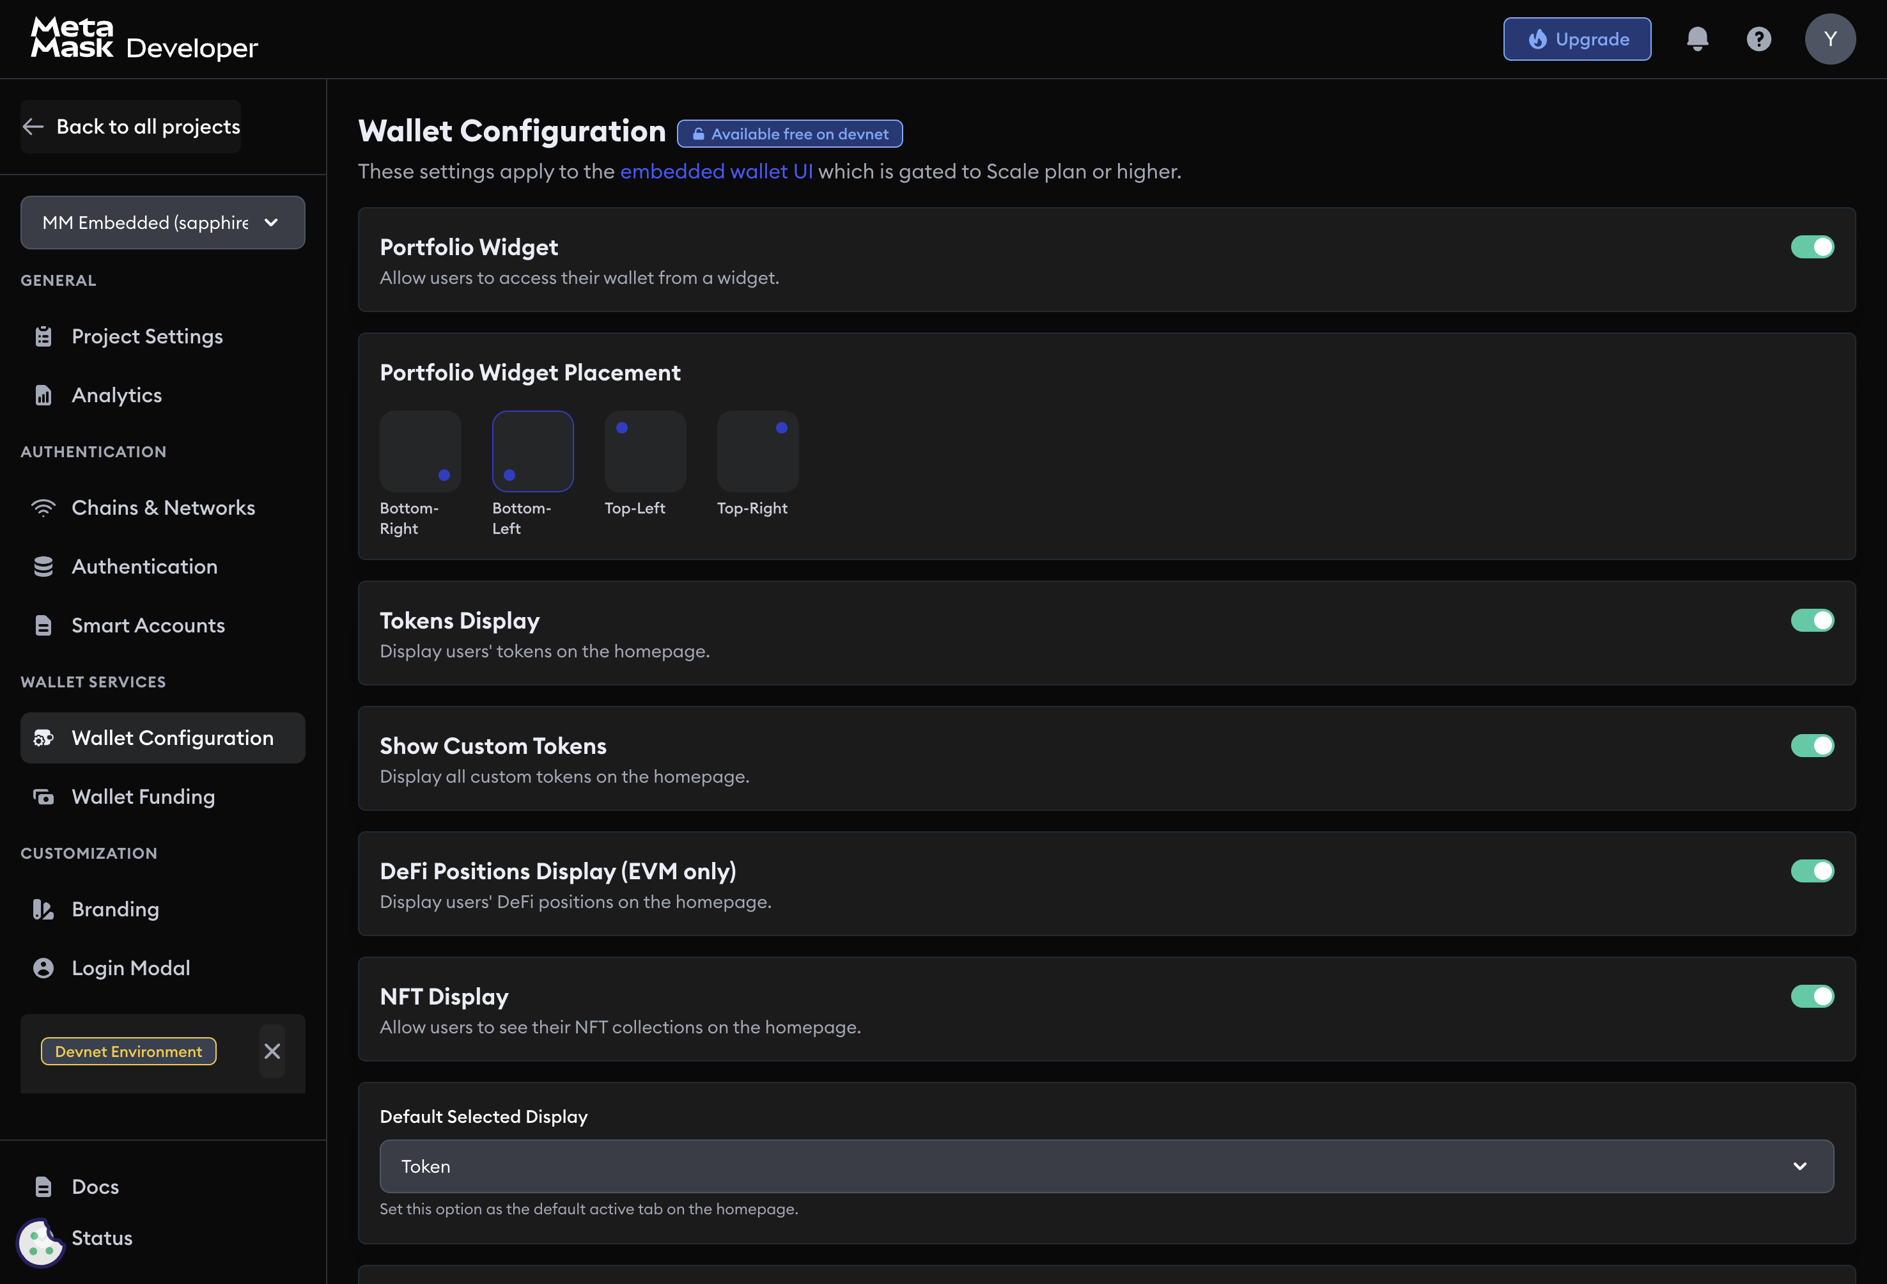Open the Status page link
The height and width of the screenshot is (1284, 1887).
tap(102, 1238)
